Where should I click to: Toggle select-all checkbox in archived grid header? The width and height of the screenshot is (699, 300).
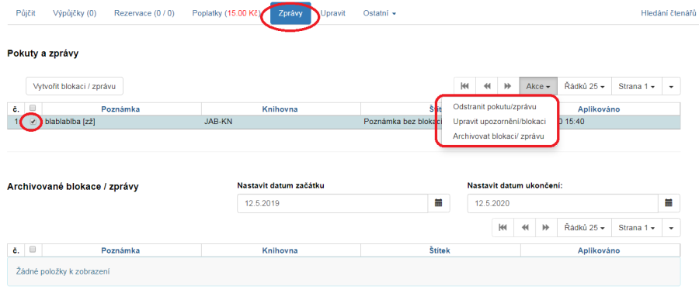pos(33,250)
